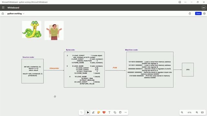Viewport: 207px width, 116px height.
Task: Open title bar more options ellipsis
Action: click(x=185, y=2)
